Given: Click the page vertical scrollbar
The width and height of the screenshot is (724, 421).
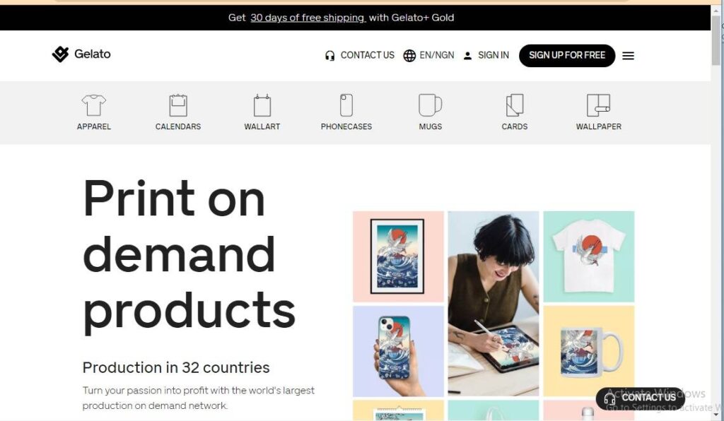Looking at the screenshot, I should point(716,212).
